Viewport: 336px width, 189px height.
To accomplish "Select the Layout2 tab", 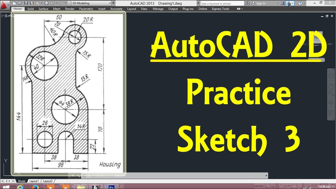I will click(x=48, y=181).
